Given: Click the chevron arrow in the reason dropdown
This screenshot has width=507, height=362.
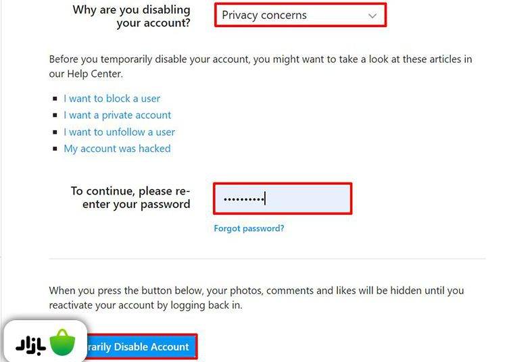Looking at the screenshot, I should tap(372, 15).
